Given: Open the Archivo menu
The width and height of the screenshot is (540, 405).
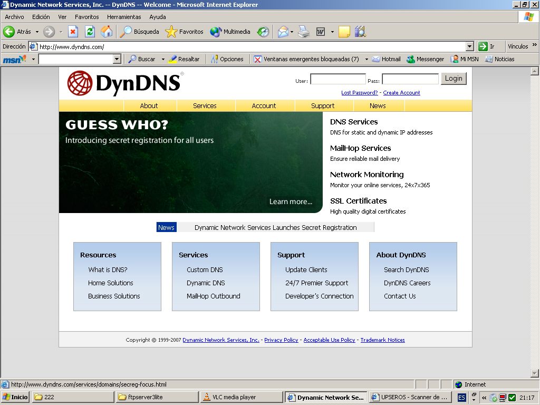Looking at the screenshot, I should [14, 17].
